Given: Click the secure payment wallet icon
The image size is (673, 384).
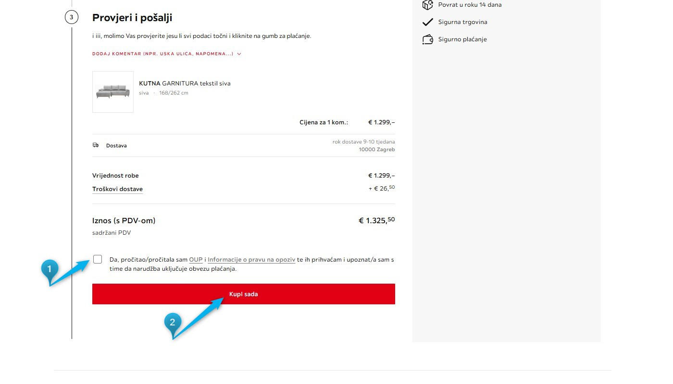Looking at the screenshot, I should click(427, 39).
